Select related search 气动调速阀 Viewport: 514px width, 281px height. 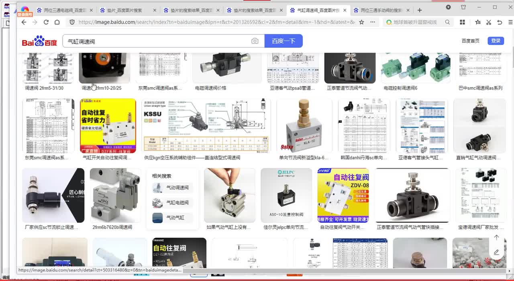tap(173, 187)
